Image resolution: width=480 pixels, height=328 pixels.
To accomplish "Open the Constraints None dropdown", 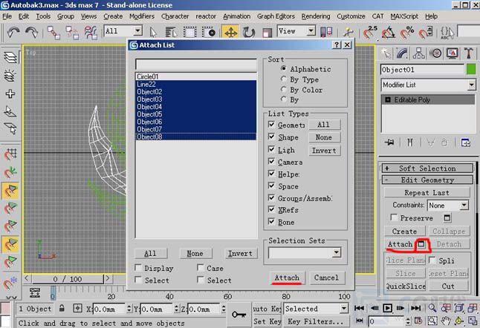I will 464,205.
